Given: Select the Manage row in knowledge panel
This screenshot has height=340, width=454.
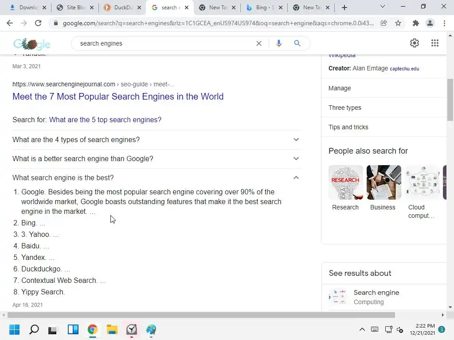Looking at the screenshot, I should tap(384, 88).
